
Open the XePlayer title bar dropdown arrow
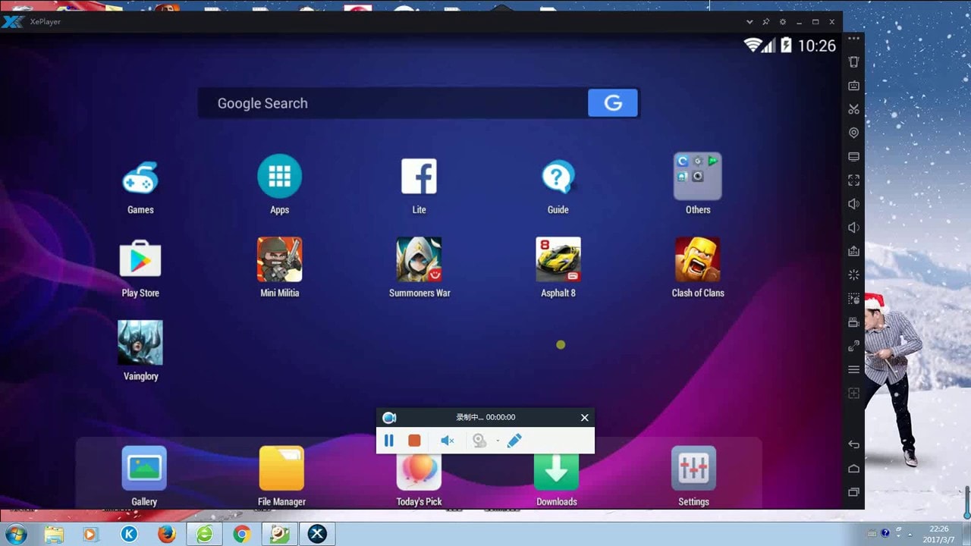click(749, 22)
